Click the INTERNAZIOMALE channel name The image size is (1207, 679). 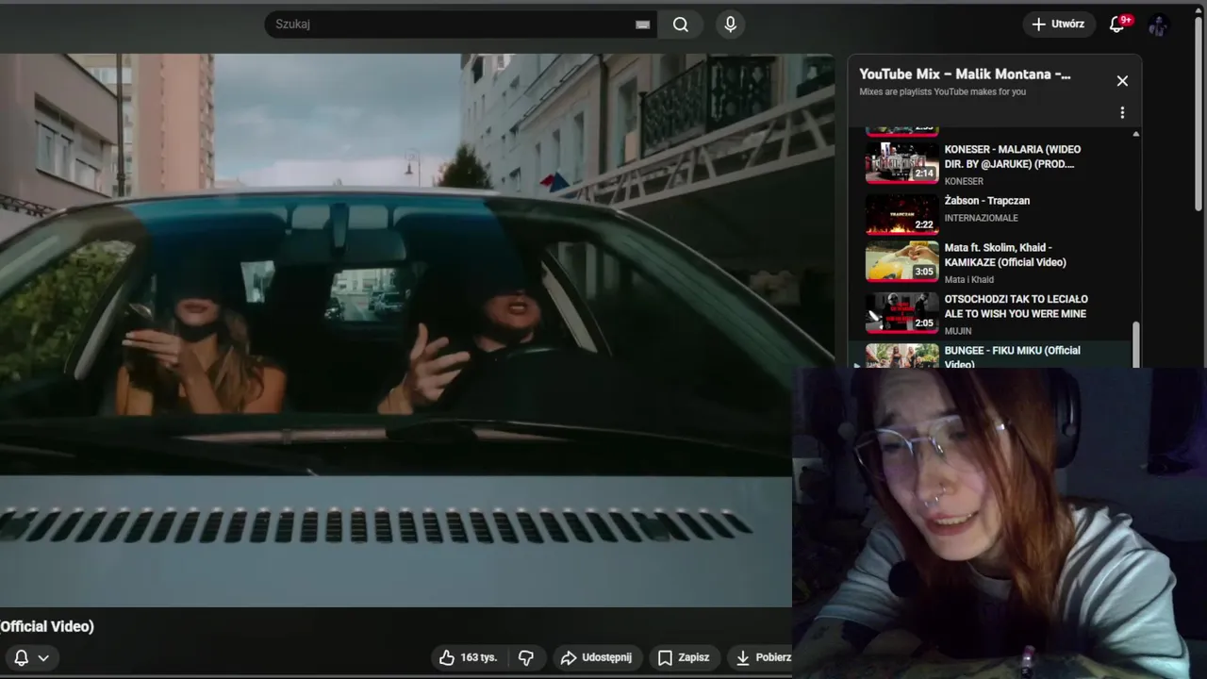pyautogui.click(x=982, y=218)
